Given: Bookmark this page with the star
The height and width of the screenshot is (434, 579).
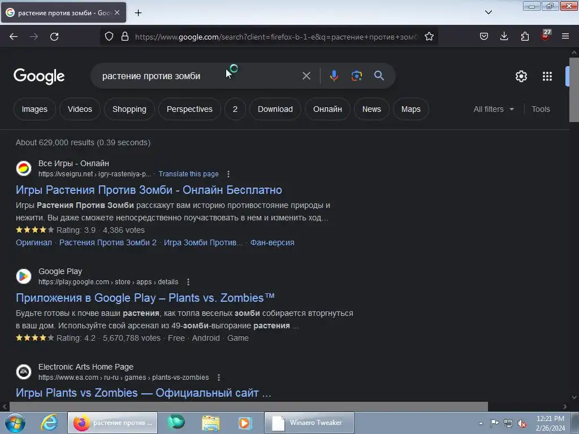Looking at the screenshot, I should (429, 37).
